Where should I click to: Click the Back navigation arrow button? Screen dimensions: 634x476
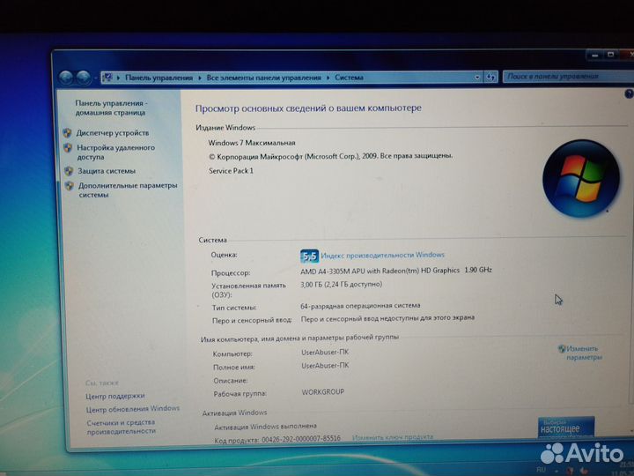(x=66, y=78)
